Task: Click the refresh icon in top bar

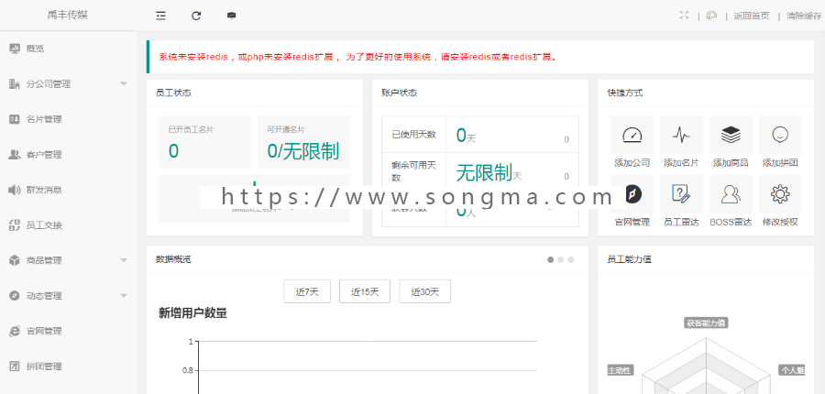Action: click(x=196, y=16)
